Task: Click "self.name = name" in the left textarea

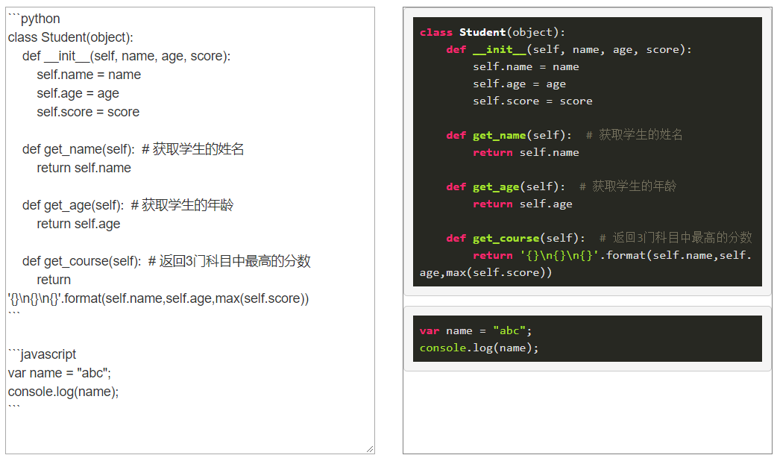Action: pos(89,75)
